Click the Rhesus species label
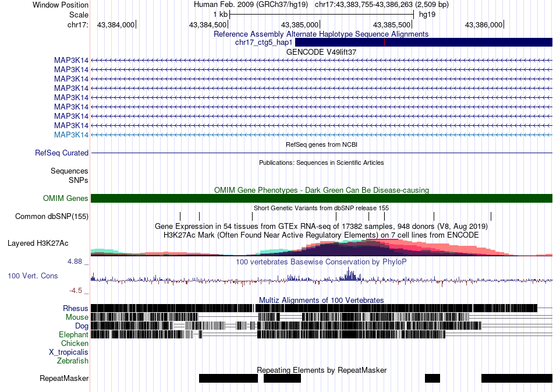Image resolution: width=553 pixels, height=392 pixels. (x=76, y=308)
